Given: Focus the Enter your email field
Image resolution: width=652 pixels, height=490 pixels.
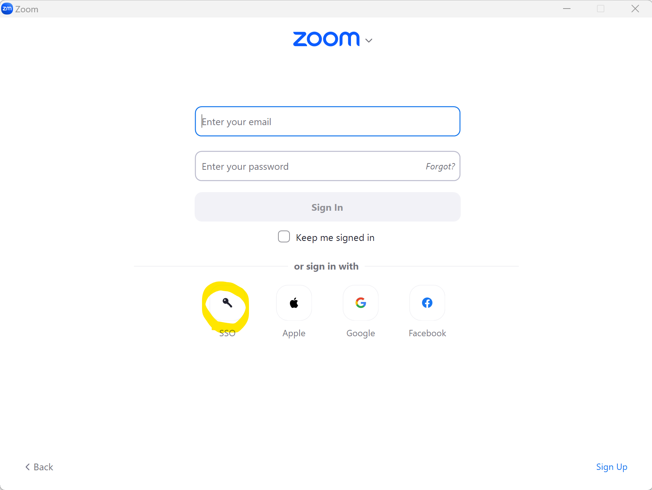Looking at the screenshot, I should click(327, 121).
